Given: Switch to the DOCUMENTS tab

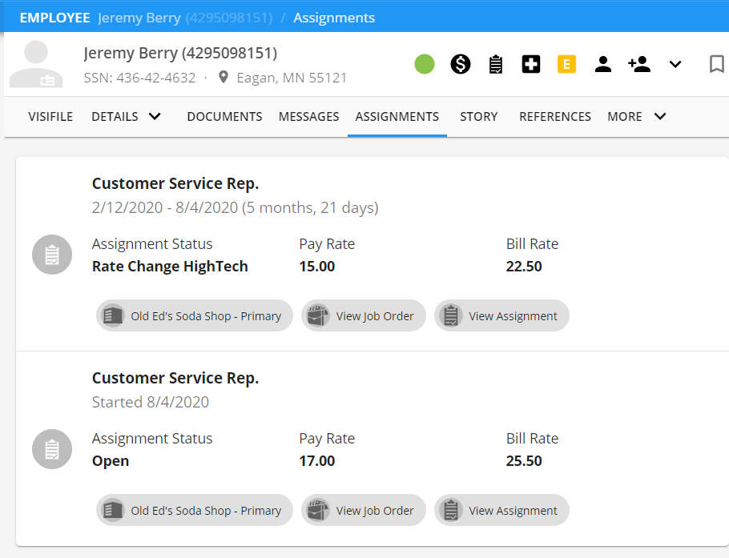Looking at the screenshot, I should (x=224, y=116).
